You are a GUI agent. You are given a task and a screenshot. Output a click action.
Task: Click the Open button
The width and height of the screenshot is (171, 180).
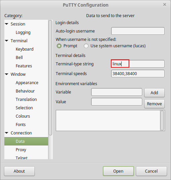118,171
